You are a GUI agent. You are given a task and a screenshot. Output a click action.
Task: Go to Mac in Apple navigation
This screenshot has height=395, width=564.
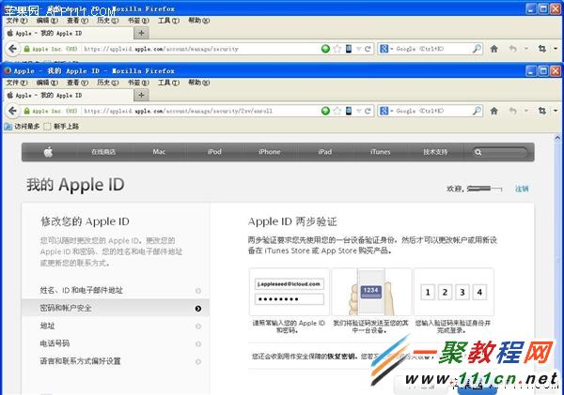(159, 152)
